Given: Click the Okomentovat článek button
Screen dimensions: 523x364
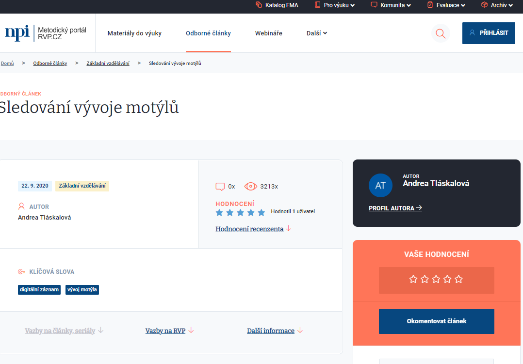Looking at the screenshot, I should [436, 321].
